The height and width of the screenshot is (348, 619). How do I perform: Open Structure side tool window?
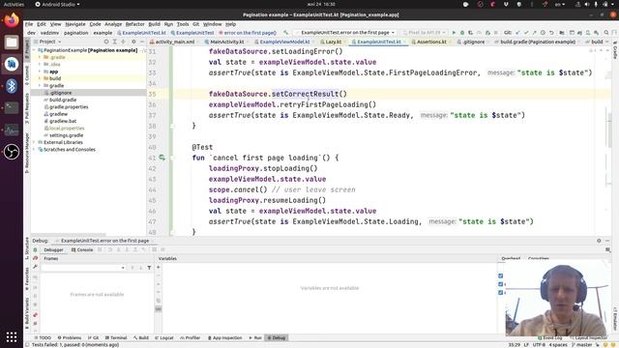click(x=26, y=248)
